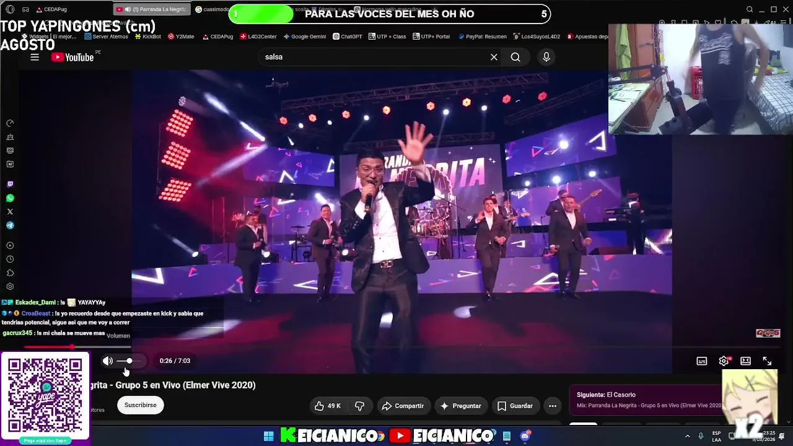Open the PayPal: Resumen bookmark
This screenshot has height=446, width=793.
coord(482,37)
